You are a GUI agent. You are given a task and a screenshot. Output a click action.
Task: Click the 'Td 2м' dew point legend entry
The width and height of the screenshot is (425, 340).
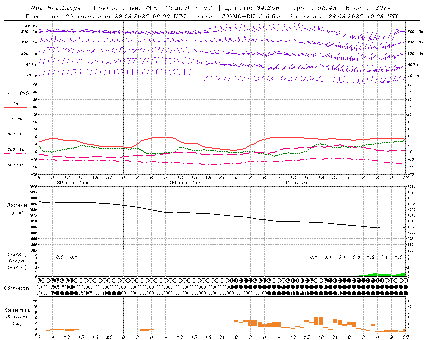(x=16, y=119)
